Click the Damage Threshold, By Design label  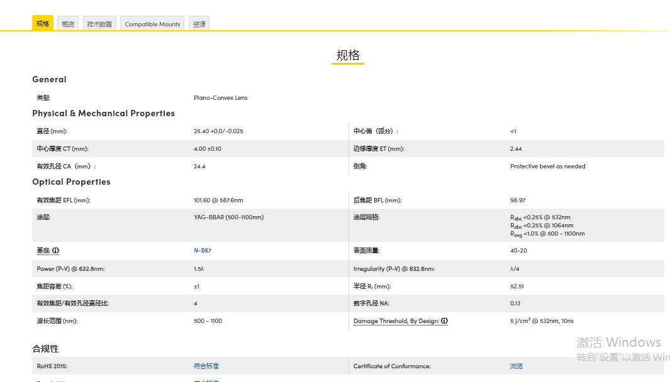[396, 321]
